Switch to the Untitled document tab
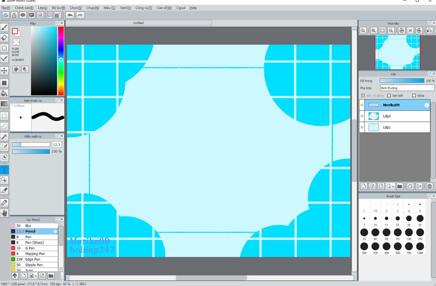 point(138,23)
